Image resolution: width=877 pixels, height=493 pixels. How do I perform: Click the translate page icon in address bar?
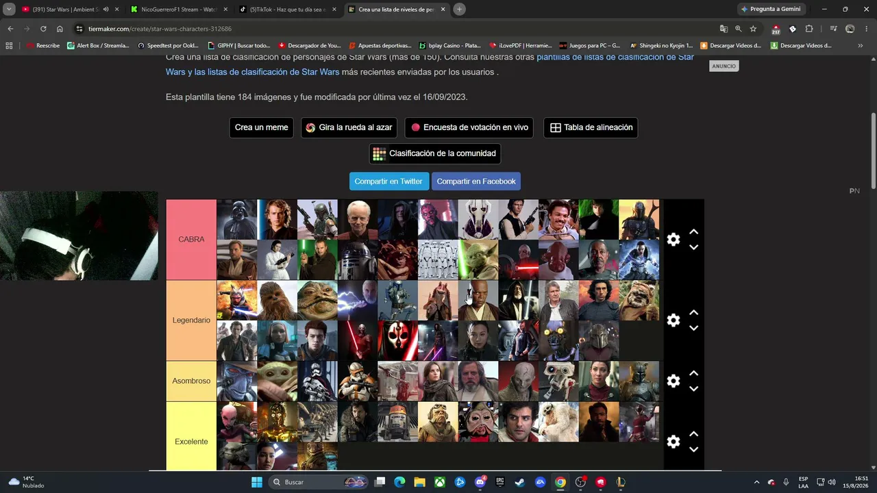point(724,29)
